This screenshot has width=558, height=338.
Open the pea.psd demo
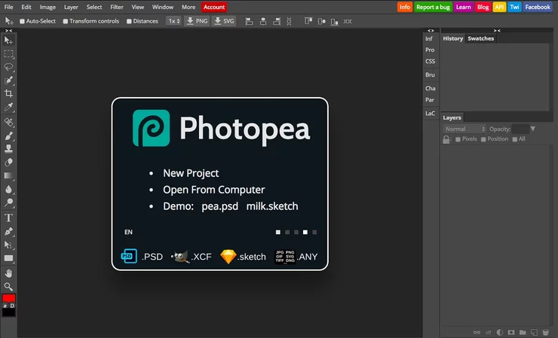click(219, 206)
